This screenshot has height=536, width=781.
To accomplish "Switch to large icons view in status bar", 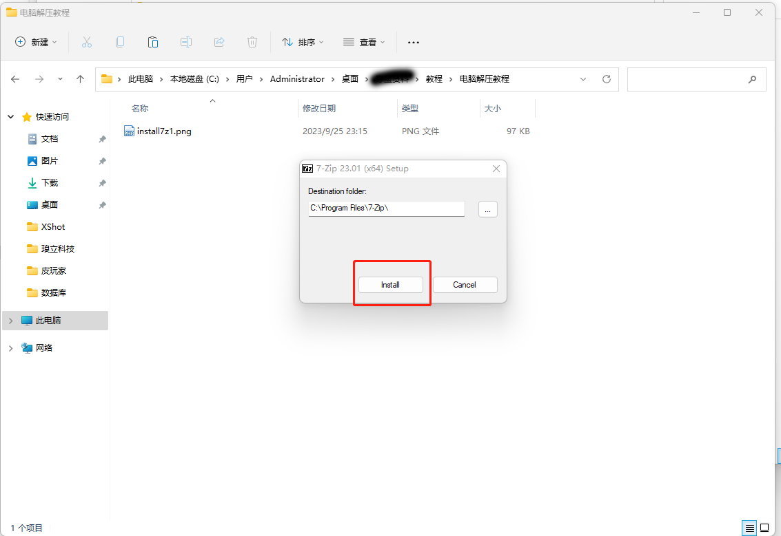I will pos(764,528).
